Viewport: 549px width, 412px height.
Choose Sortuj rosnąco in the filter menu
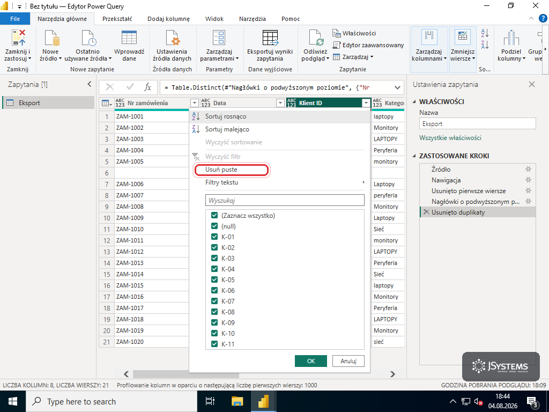point(280,116)
